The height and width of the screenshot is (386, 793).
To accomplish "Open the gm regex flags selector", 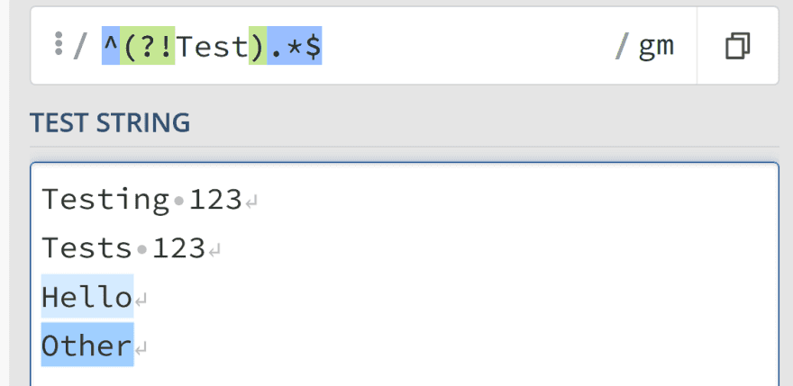I will click(x=656, y=47).
